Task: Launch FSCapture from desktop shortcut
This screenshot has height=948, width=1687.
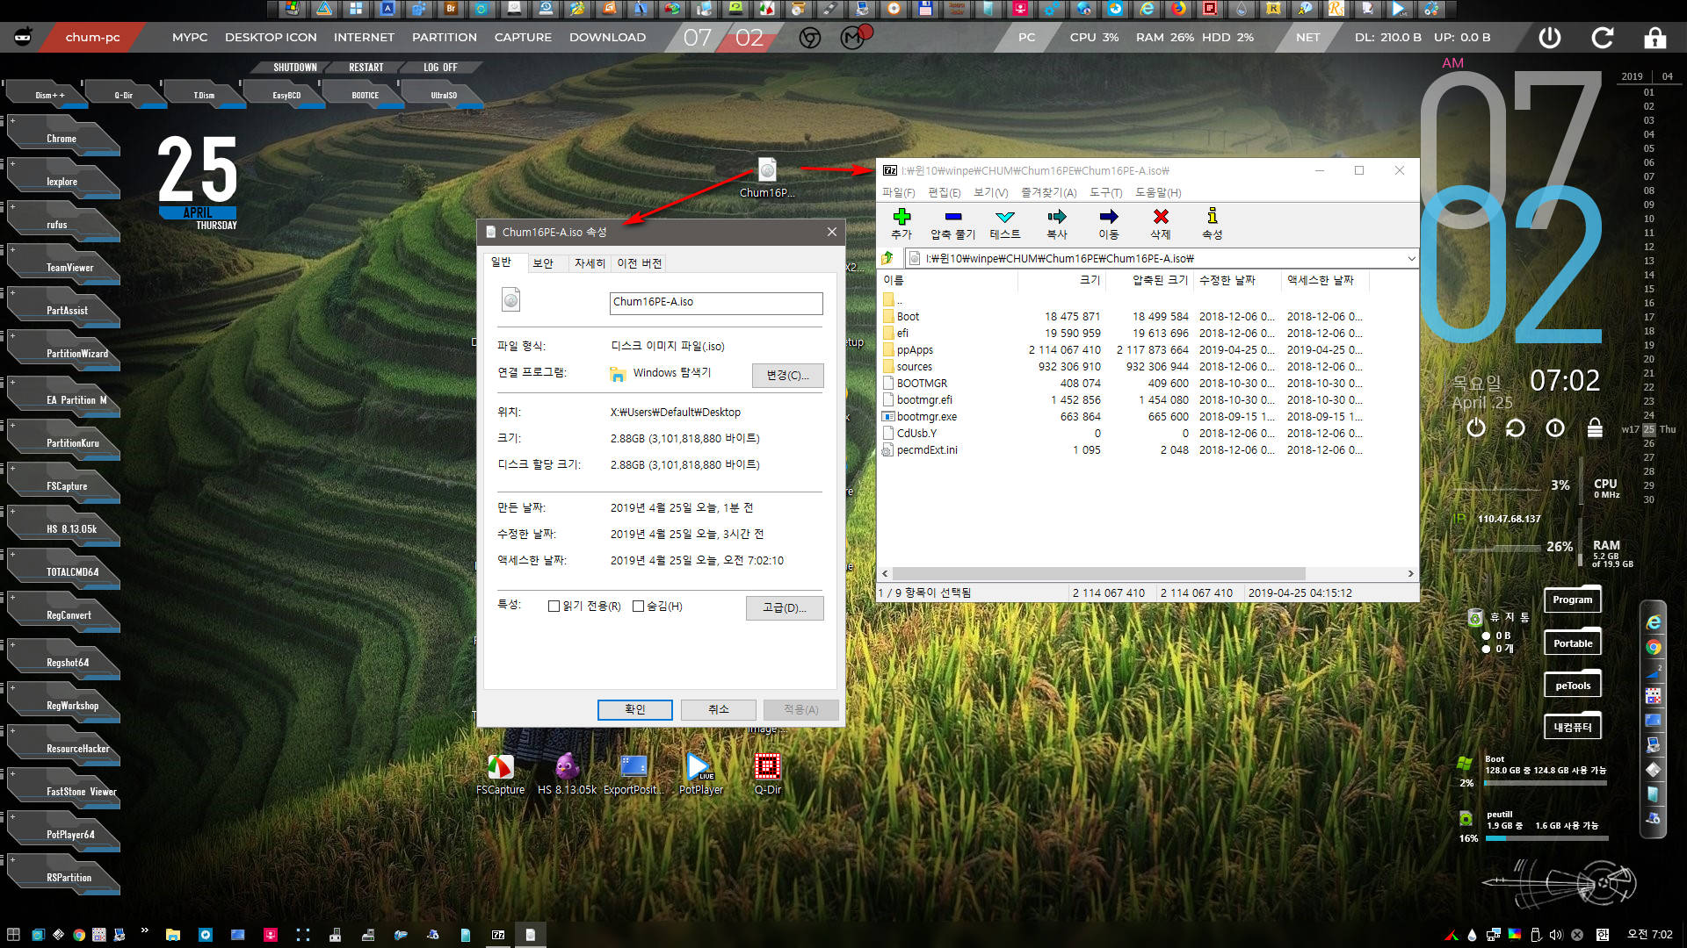Action: coord(500,774)
